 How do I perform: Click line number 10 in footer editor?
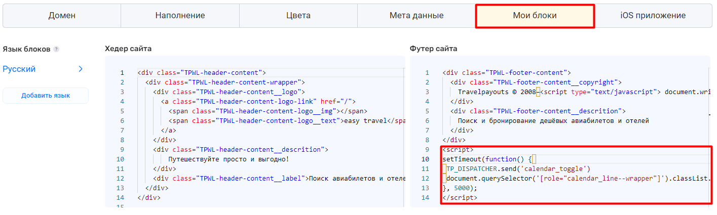(x=425, y=159)
